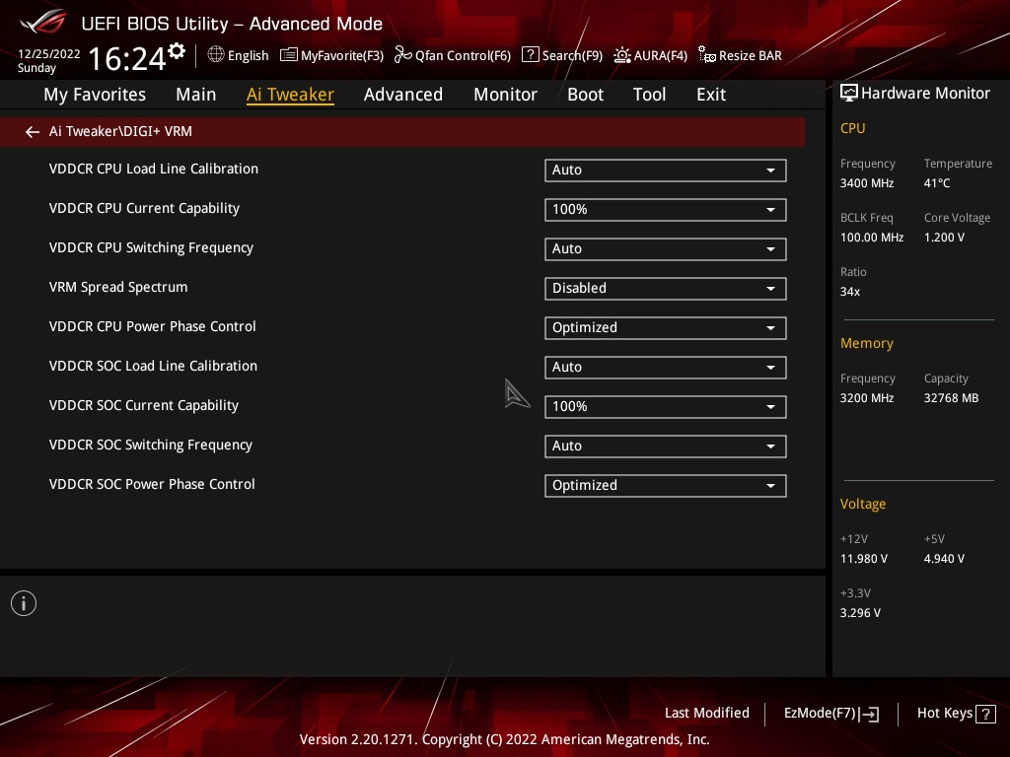Click the ROG logo icon
The width and height of the screenshot is (1010, 757).
click(42, 22)
